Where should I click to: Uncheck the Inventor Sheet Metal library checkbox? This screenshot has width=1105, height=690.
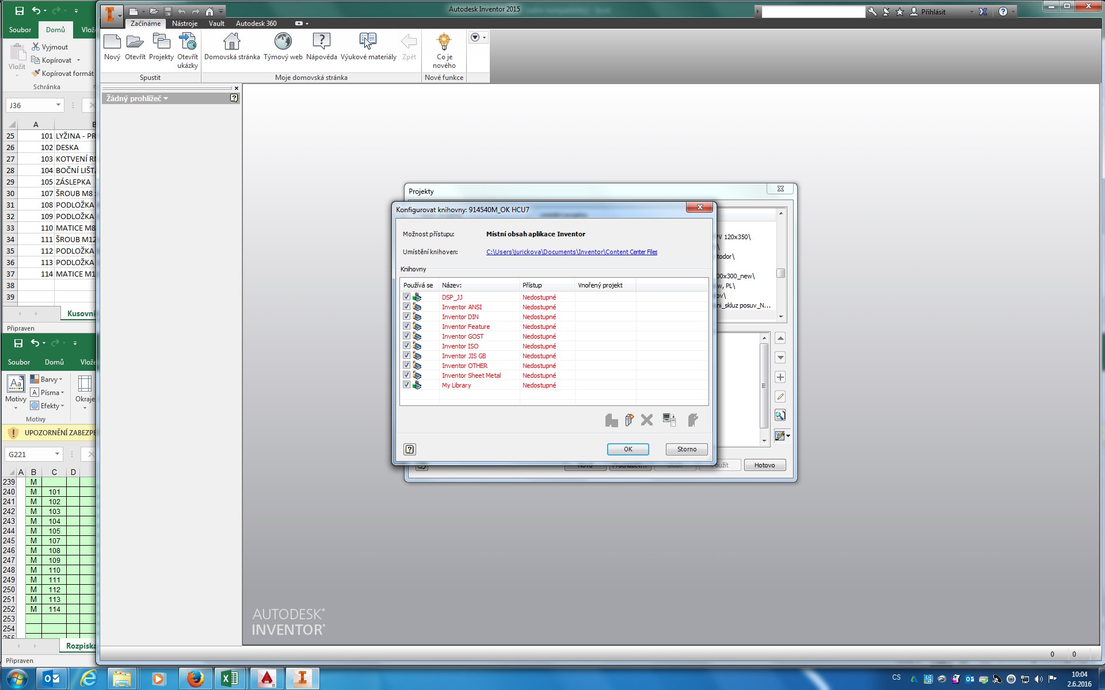coord(406,375)
